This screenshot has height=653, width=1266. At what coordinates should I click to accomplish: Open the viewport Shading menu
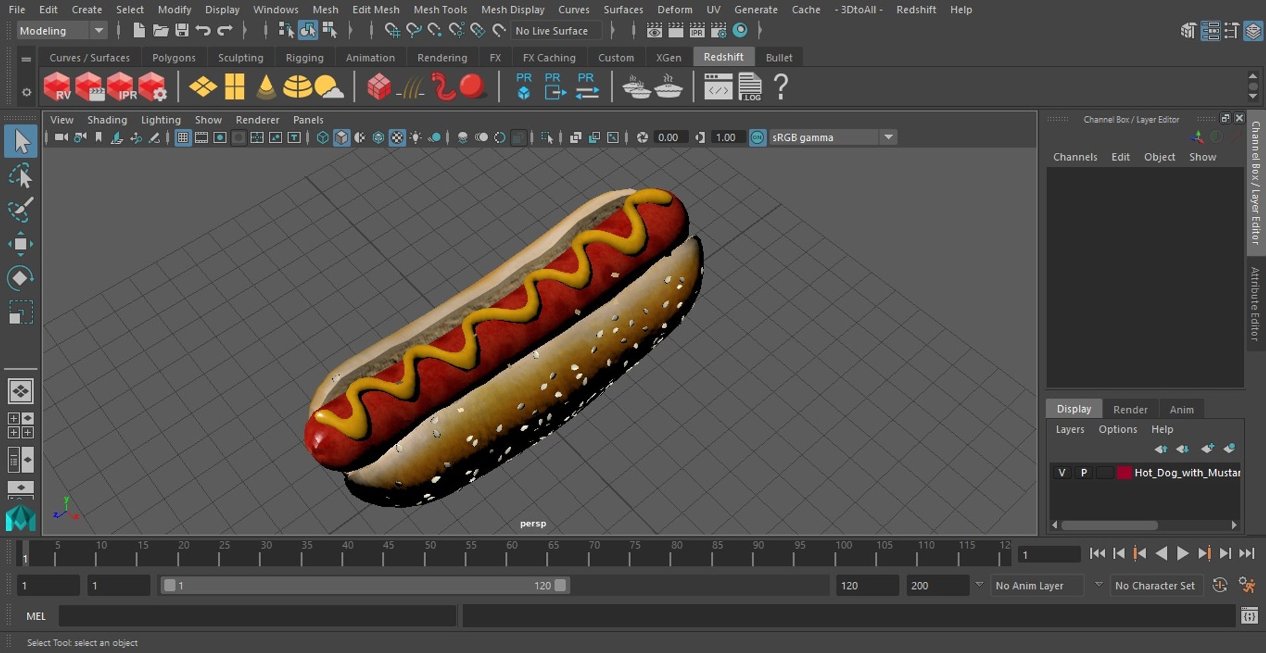[x=107, y=120]
